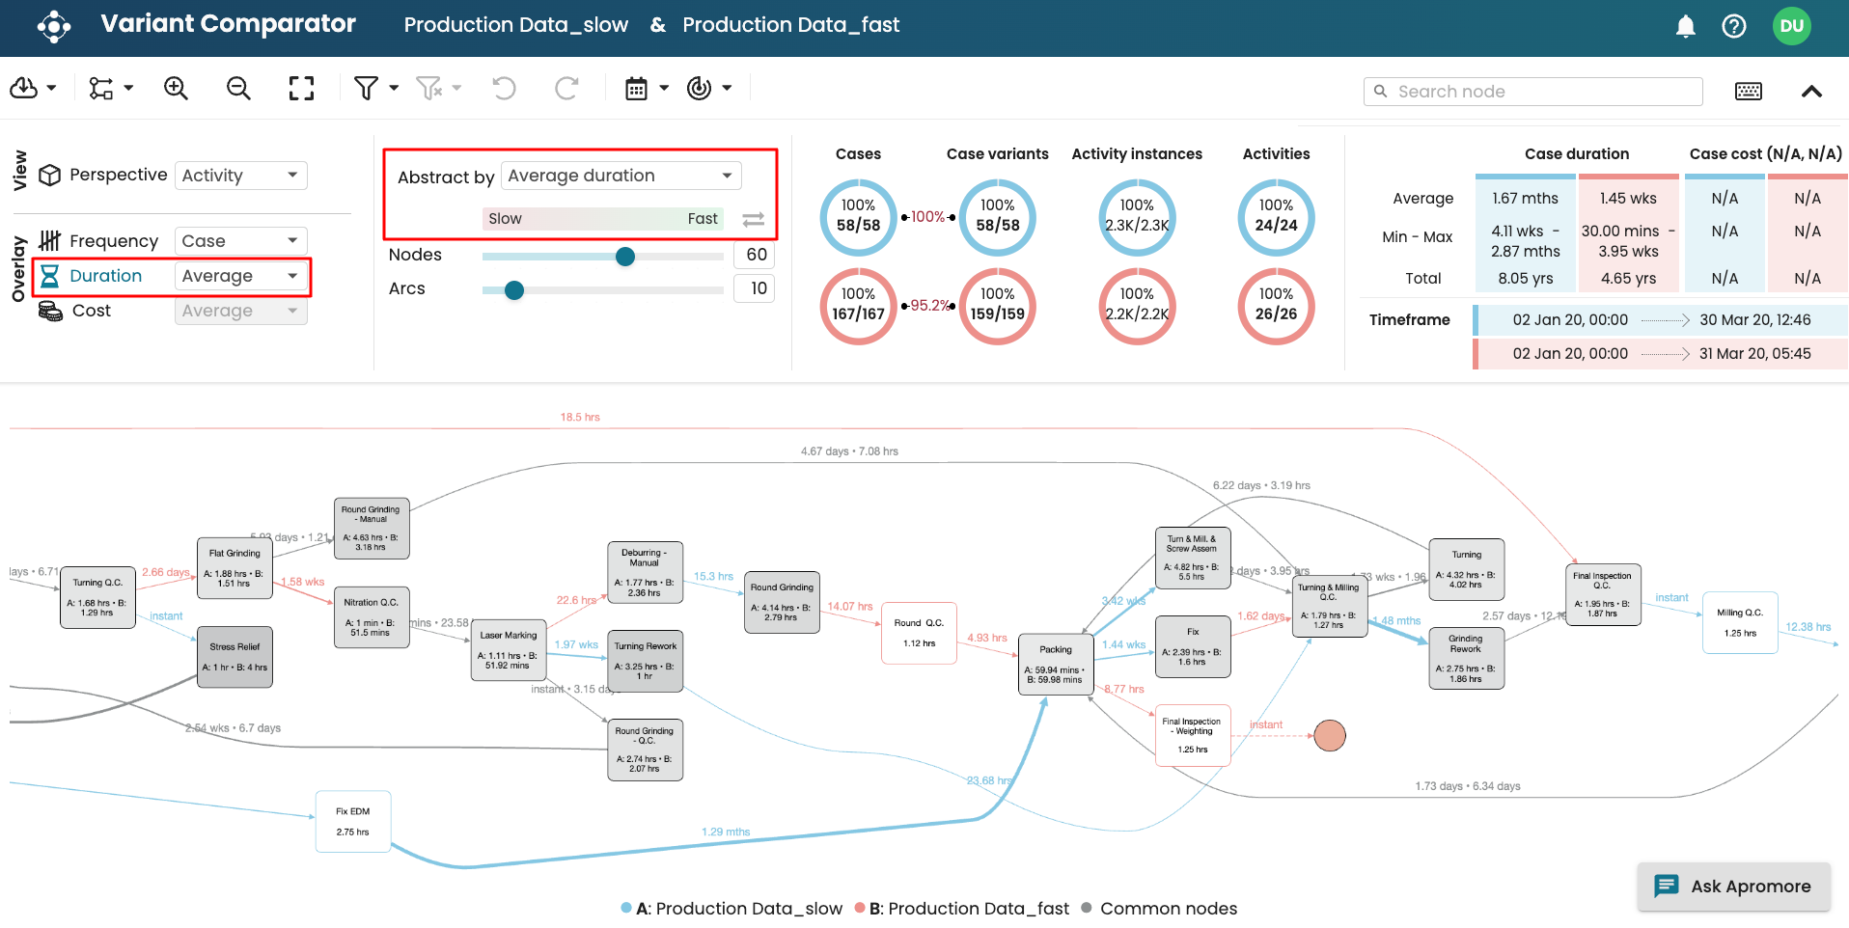The height and width of the screenshot is (928, 1849).
Task: Click the zoom out magnifier icon
Action: (x=238, y=89)
